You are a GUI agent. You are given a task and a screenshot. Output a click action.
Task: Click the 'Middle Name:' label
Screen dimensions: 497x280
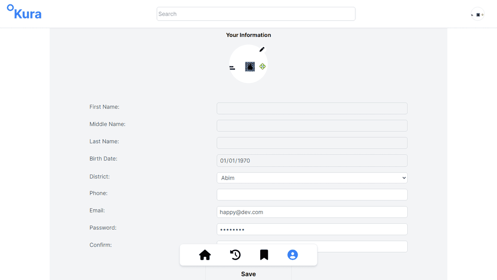pos(107,124)
